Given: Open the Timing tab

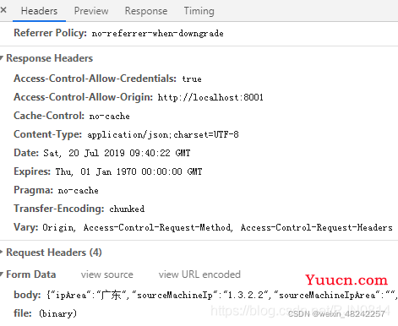Looking at the screenshot, I should [x=199, y=11].
